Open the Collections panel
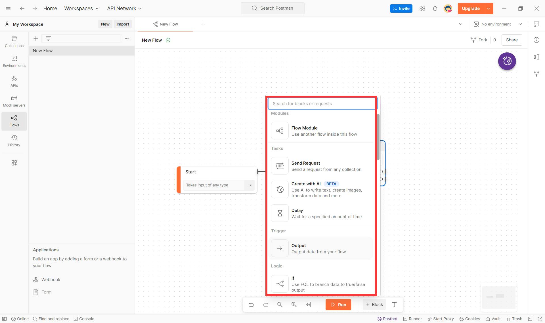 (14, 42)
